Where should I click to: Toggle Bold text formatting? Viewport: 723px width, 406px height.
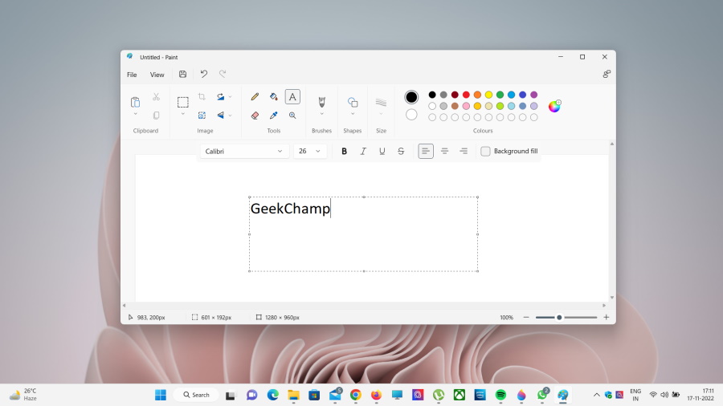pos(344,151)
